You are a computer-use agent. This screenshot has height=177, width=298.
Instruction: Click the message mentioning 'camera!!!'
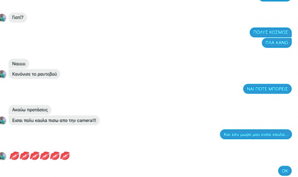54,120
